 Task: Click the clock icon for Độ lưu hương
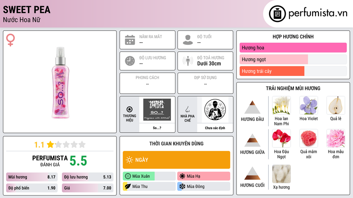130,61
